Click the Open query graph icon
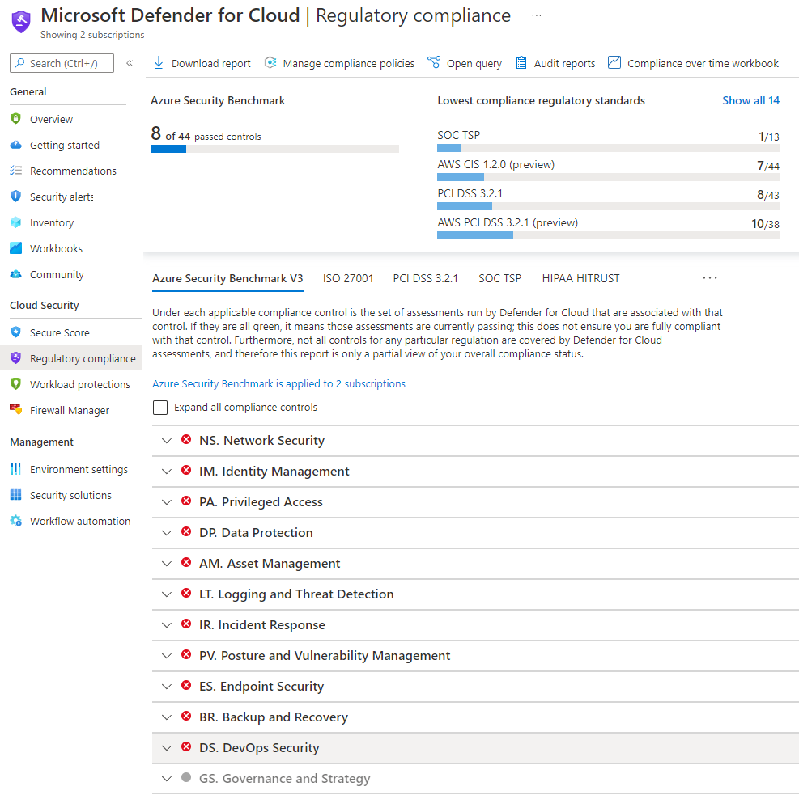Viewport: 799px width, 795px height. click(434, 62)
